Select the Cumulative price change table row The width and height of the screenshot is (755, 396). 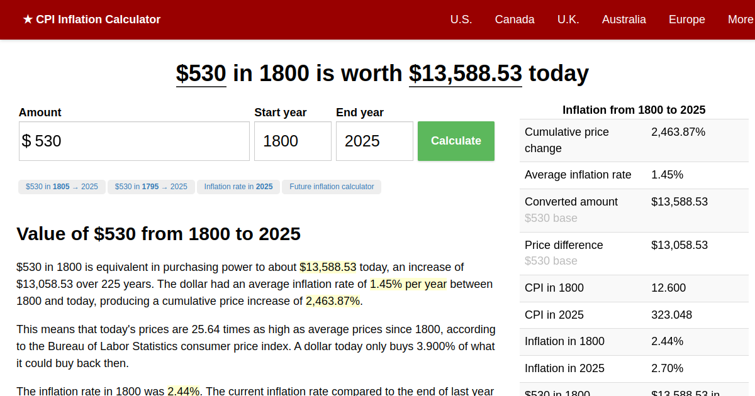[634, 140]
